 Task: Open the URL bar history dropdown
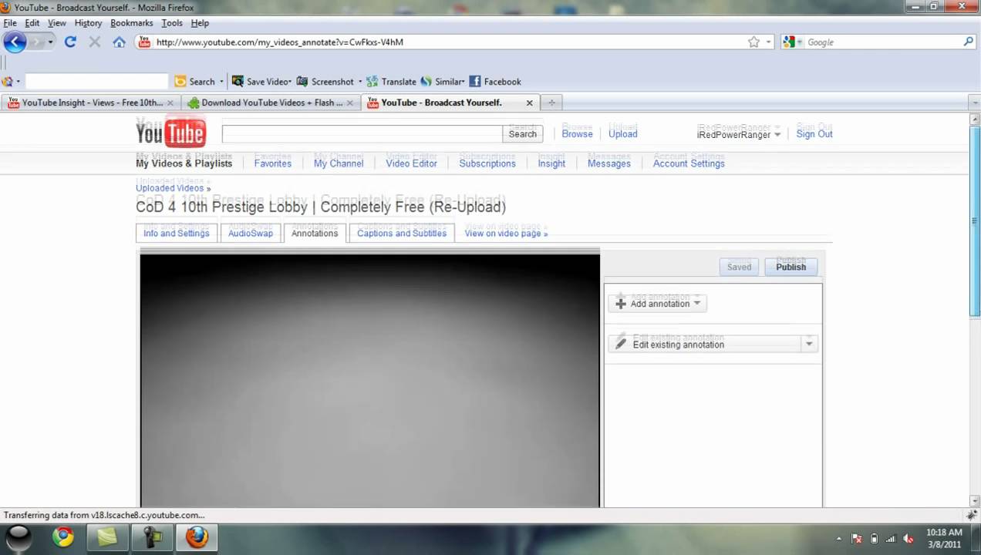pos(769,42)
